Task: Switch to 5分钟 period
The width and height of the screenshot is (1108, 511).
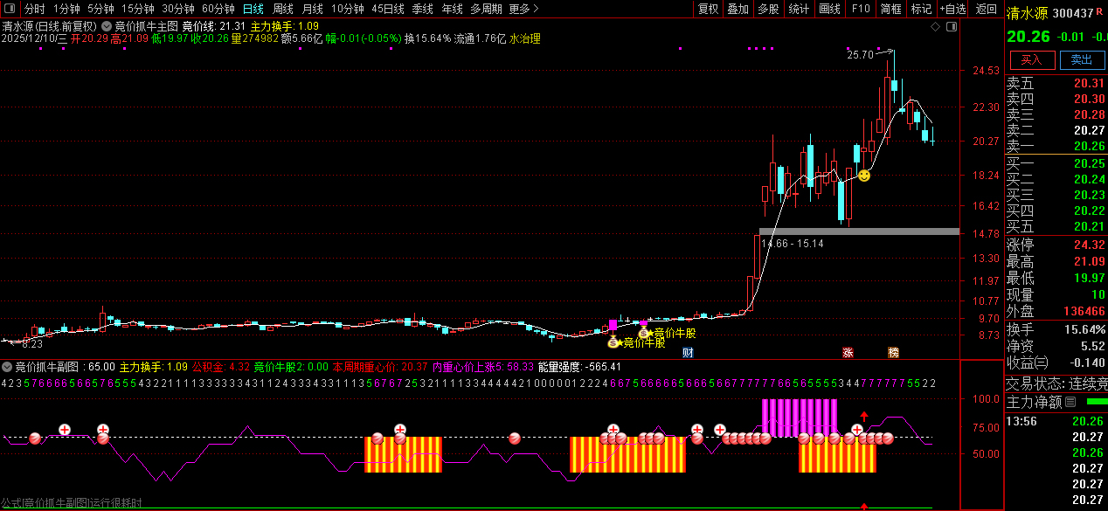Action: coord(100,9)
